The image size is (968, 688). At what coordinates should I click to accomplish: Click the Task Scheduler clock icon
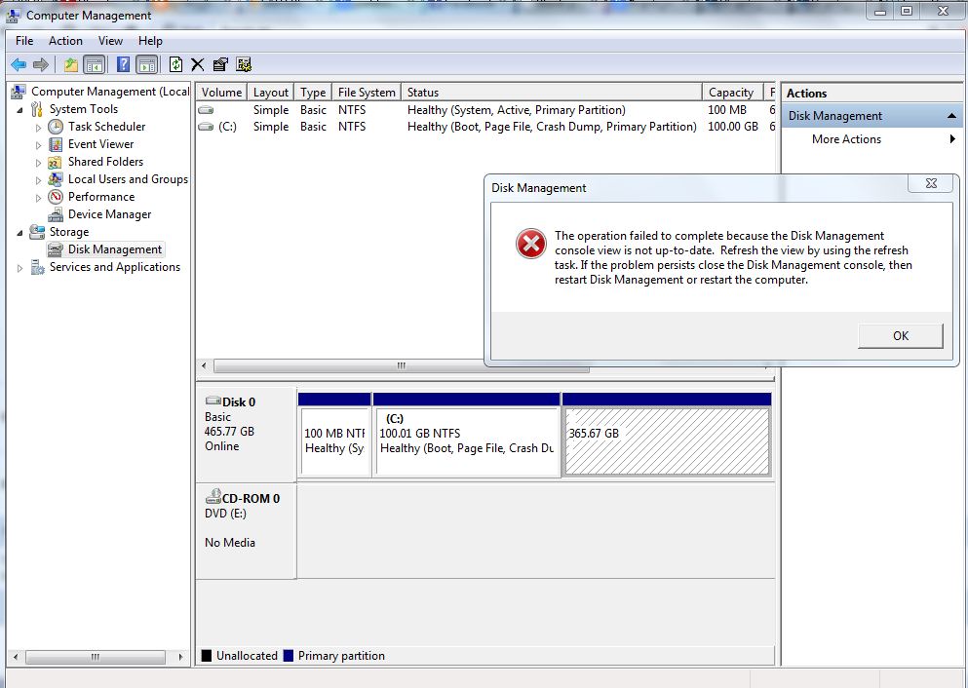[56, 127]
